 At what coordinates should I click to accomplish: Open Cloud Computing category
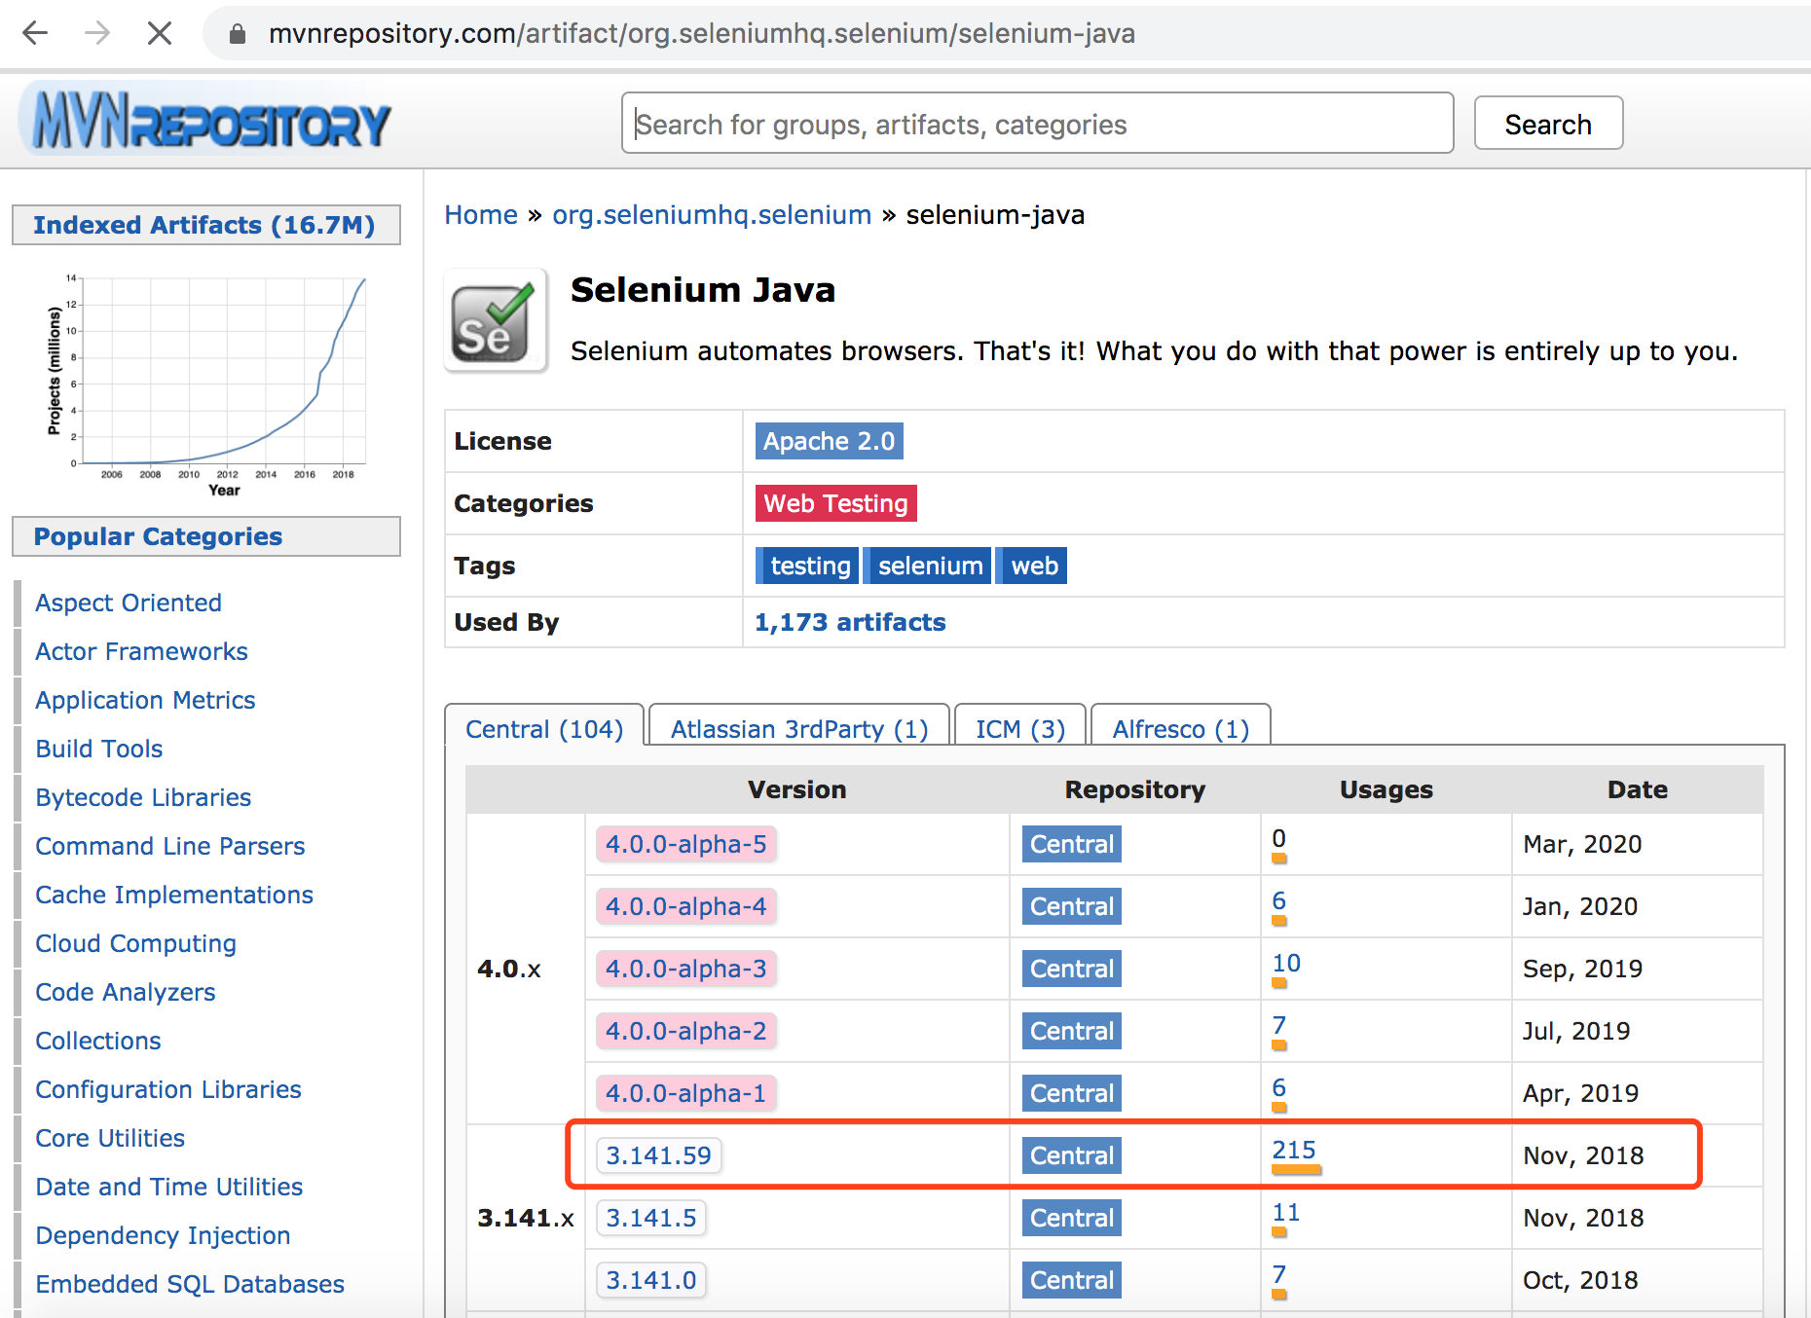pos(136,943)
